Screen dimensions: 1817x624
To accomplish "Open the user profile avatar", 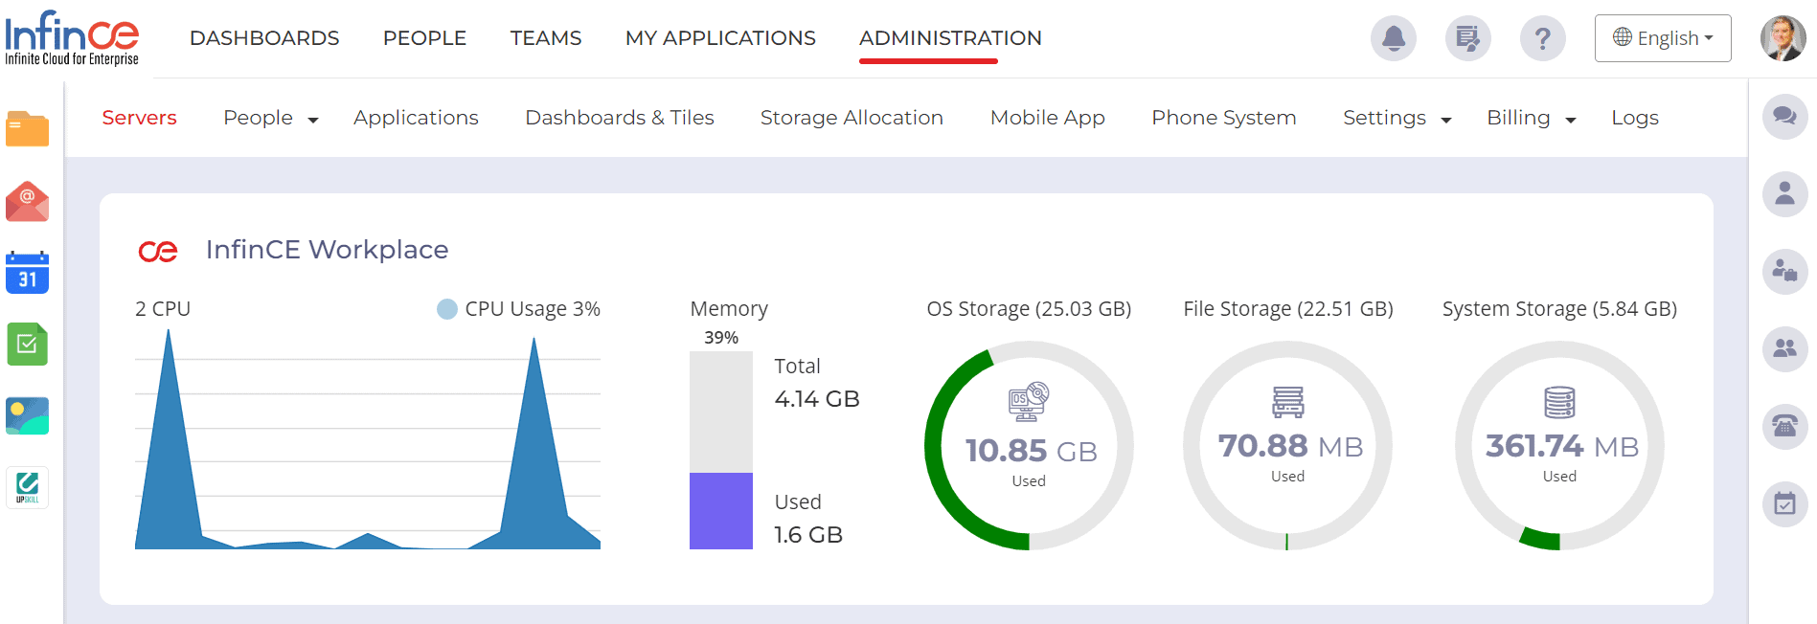I will (1783, 38).
